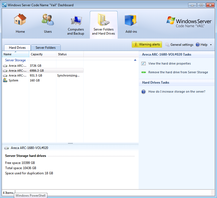Click the yellow warning triangle icon

coord(136,44)
